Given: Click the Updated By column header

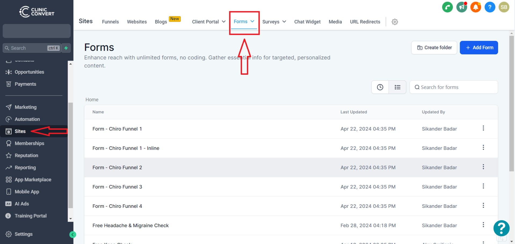Looking at the screenshot, I should 433,112.
